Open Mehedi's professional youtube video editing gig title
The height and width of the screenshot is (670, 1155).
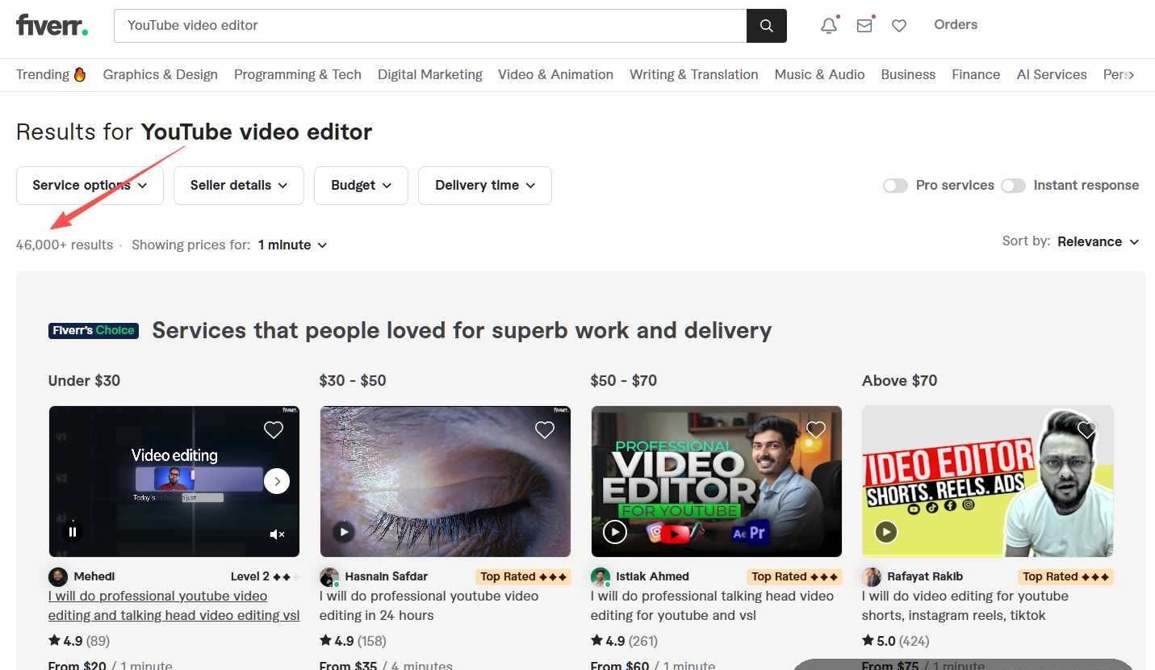pyautogui.click(x=174, y=605)
